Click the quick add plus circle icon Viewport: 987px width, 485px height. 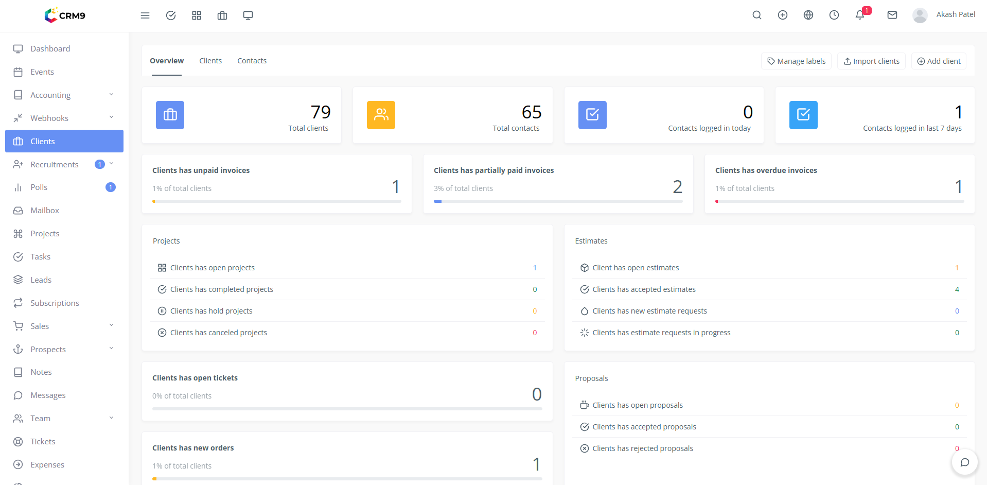(x=782, y=15)
